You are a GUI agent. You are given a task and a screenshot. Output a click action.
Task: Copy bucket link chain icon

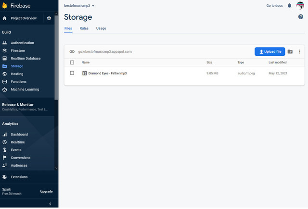pyautogui.click(x=72, y=51)
